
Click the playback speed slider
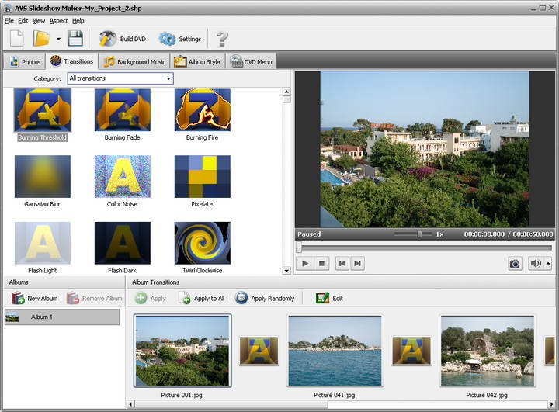(x=414, y=234)
